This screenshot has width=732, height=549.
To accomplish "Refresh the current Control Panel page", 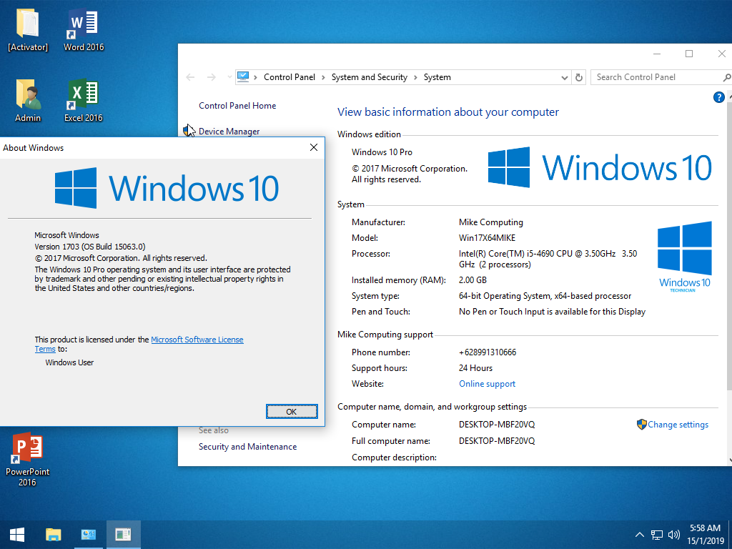I will pos(579,76).
